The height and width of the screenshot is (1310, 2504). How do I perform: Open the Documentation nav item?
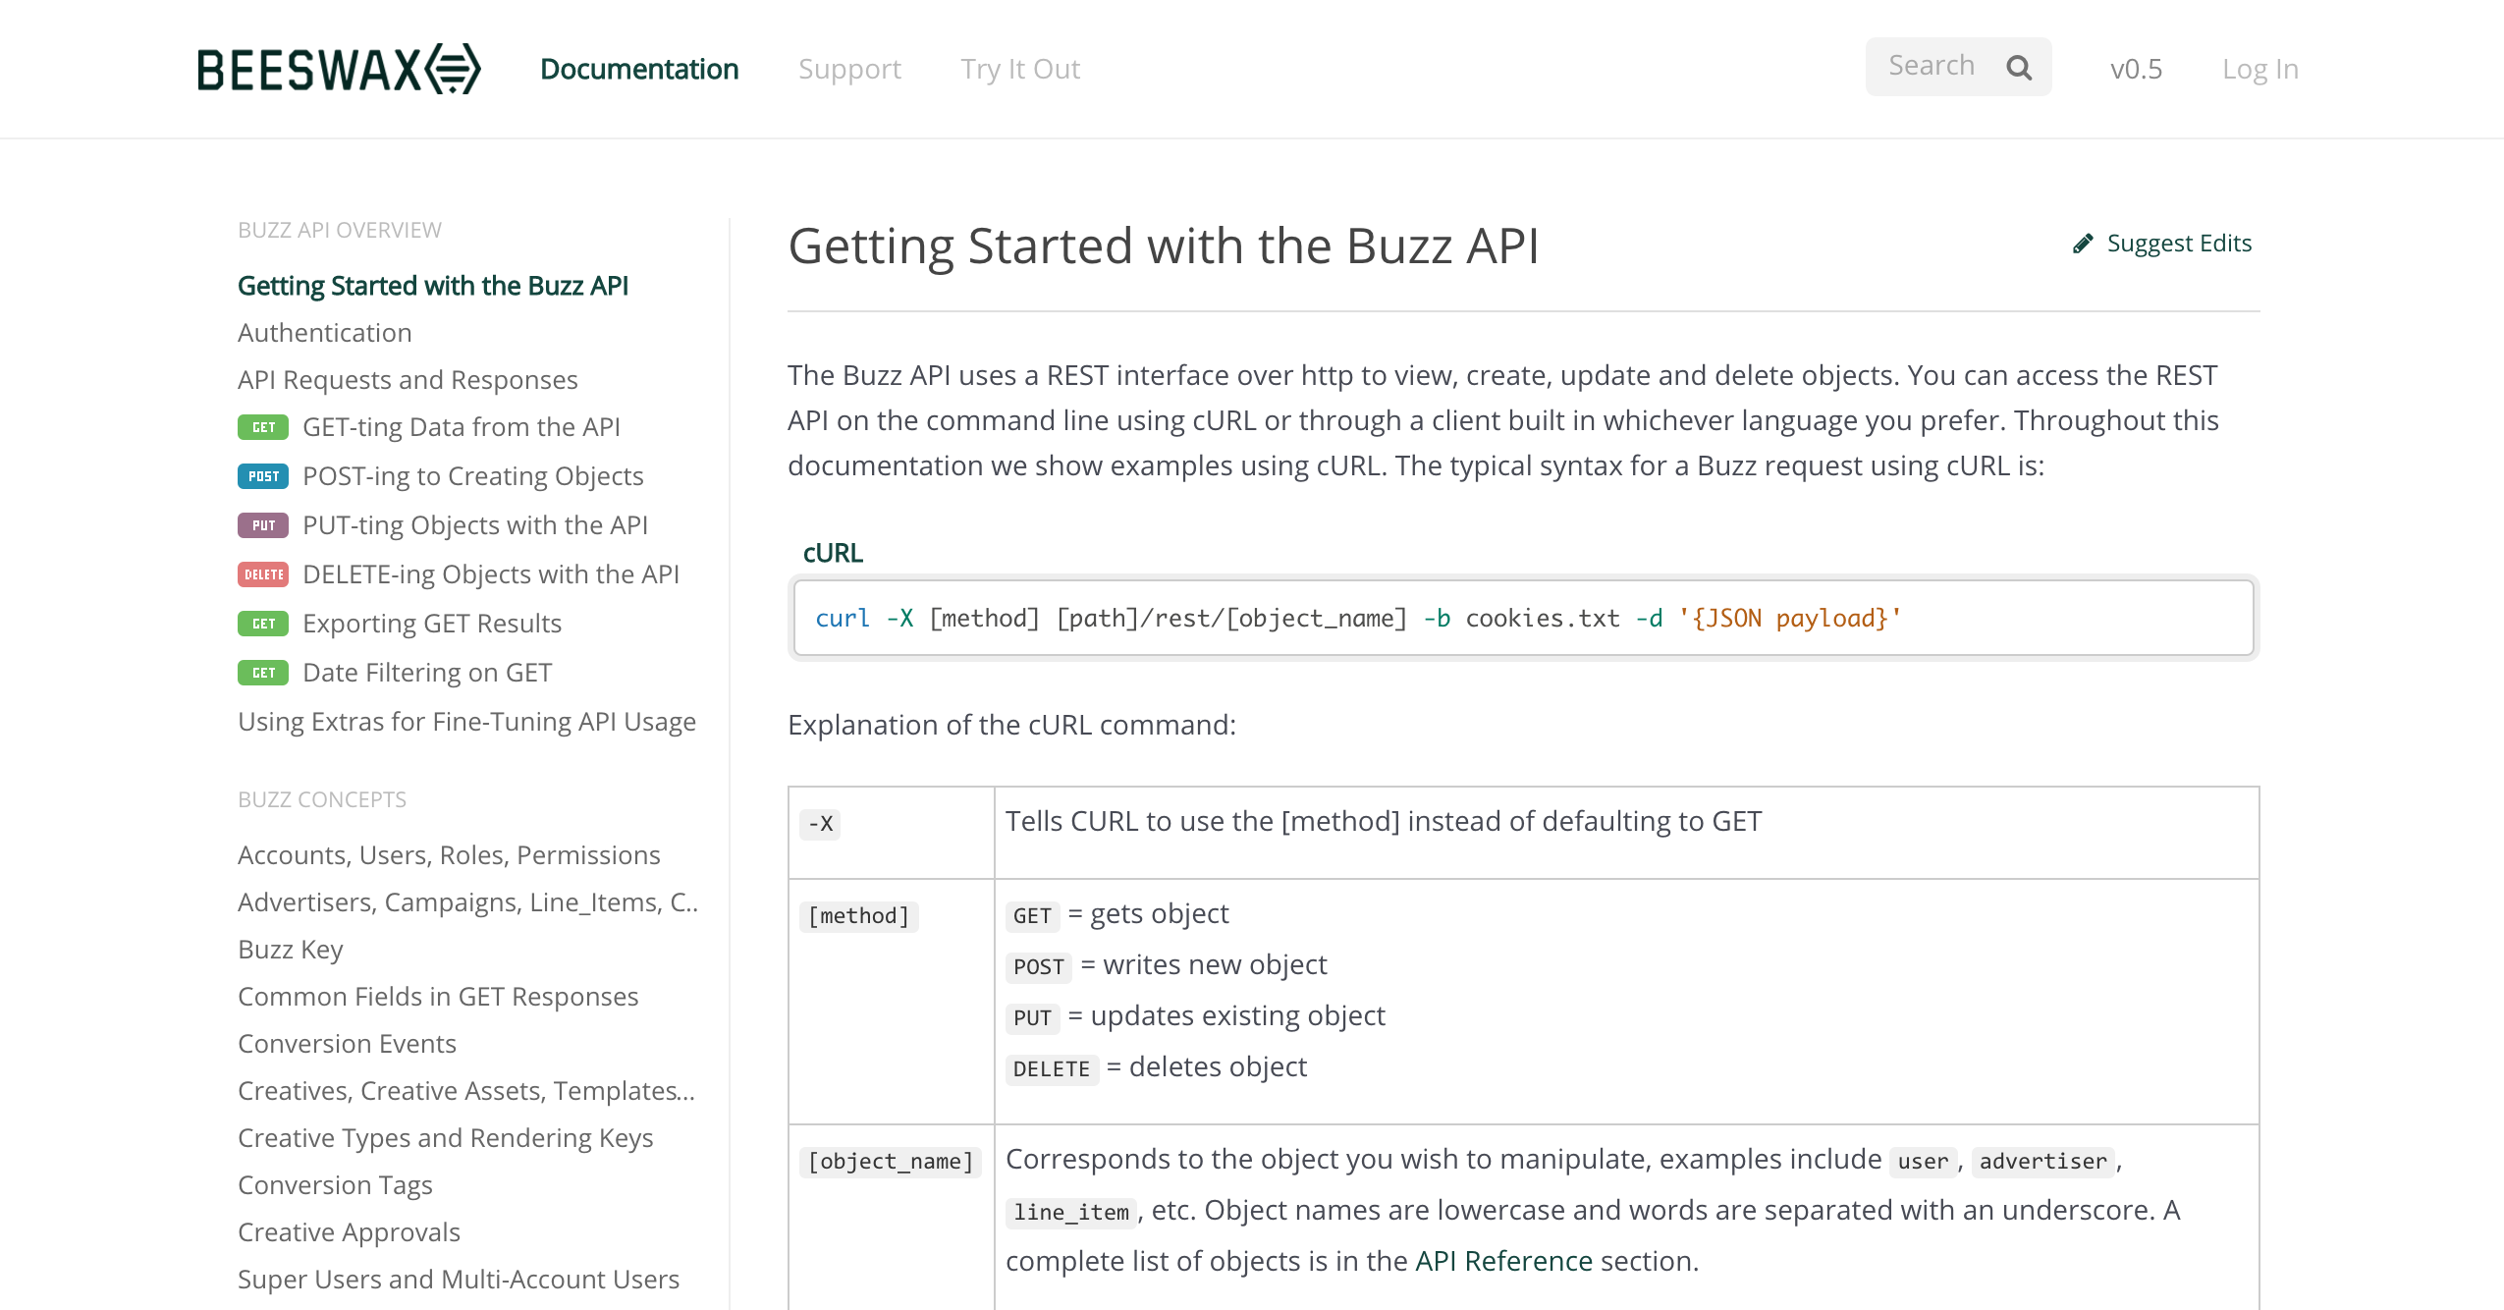click(x=639, y=69)
